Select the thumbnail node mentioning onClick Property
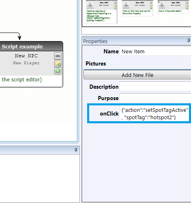The image size is (191, 203). click(137, 8)
